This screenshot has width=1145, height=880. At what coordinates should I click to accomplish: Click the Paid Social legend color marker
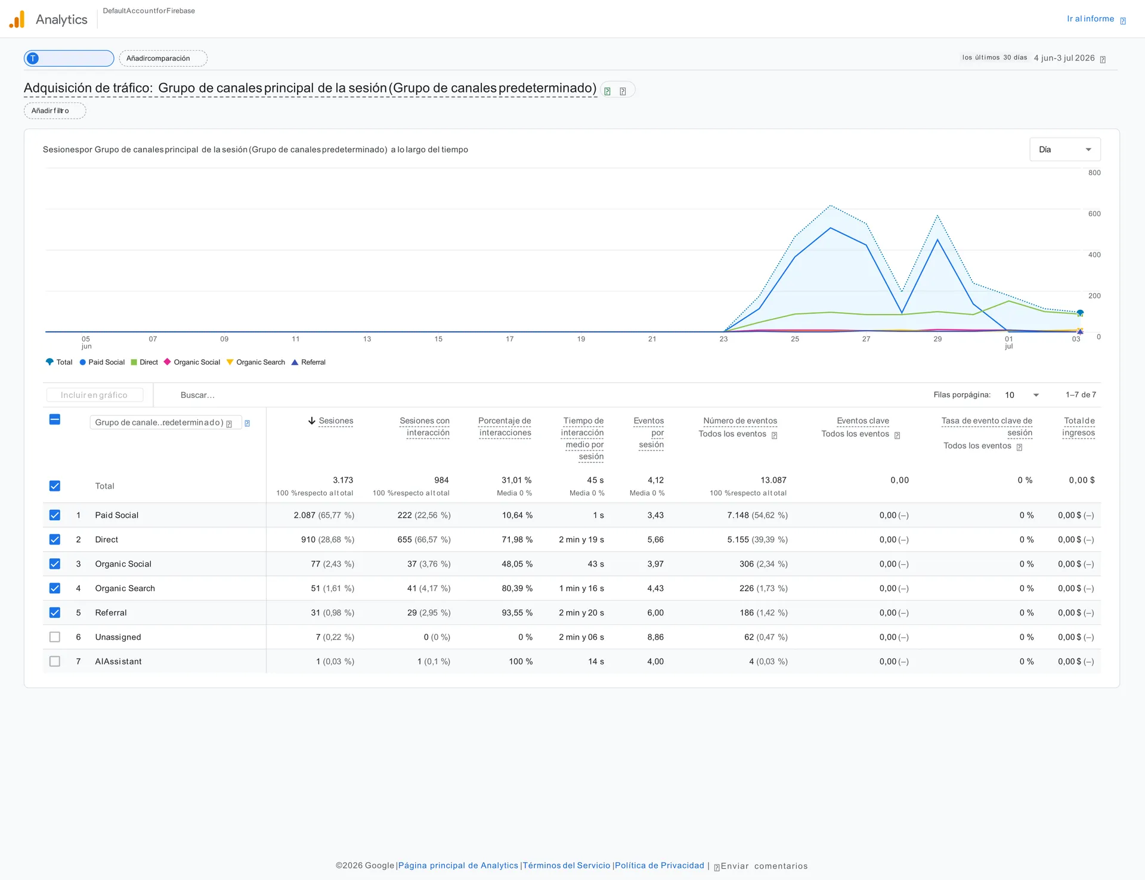coord(83,362)
